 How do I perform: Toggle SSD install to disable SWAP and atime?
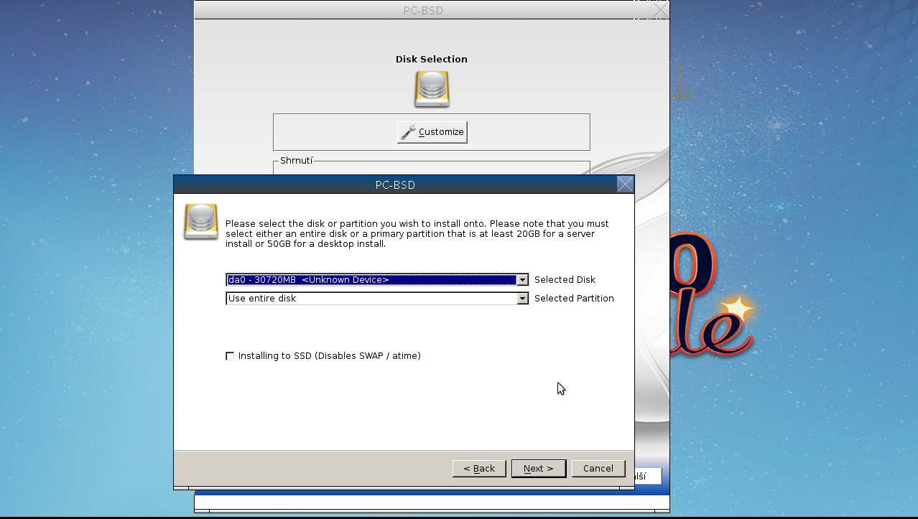pos(230,355)
